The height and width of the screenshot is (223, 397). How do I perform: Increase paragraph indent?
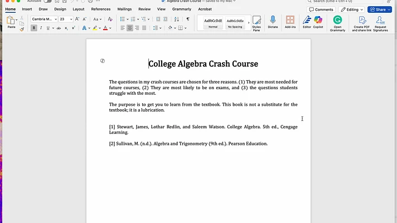pos(166,20)
